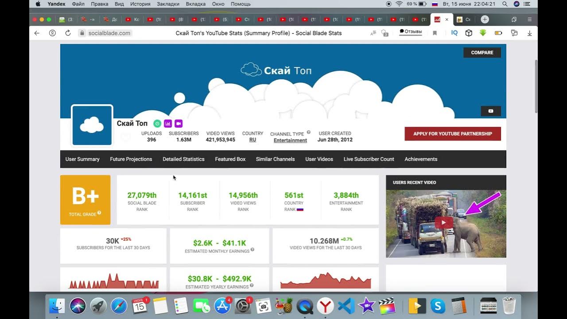Go back with the browser back arrow
This screenshot has width=567, height=319.
tap(37, 33)
